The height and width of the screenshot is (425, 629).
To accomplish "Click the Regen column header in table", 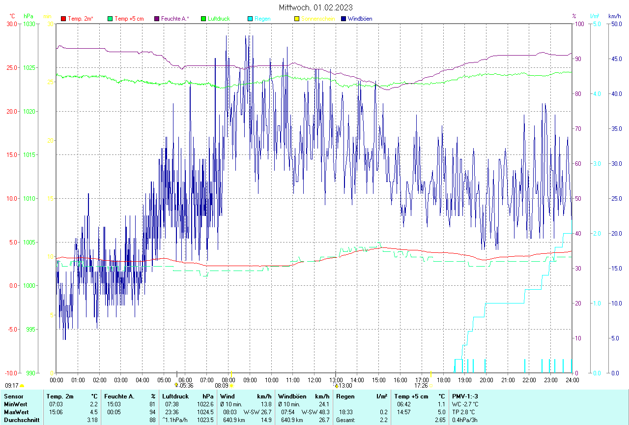I will [345, 396].
